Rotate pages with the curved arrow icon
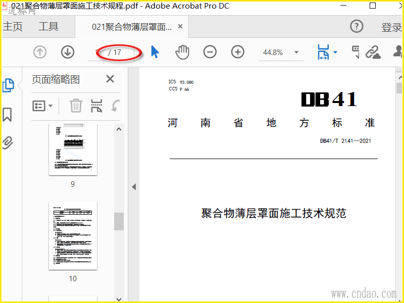This screenshot has width=404, height=303. pos(116,106)
